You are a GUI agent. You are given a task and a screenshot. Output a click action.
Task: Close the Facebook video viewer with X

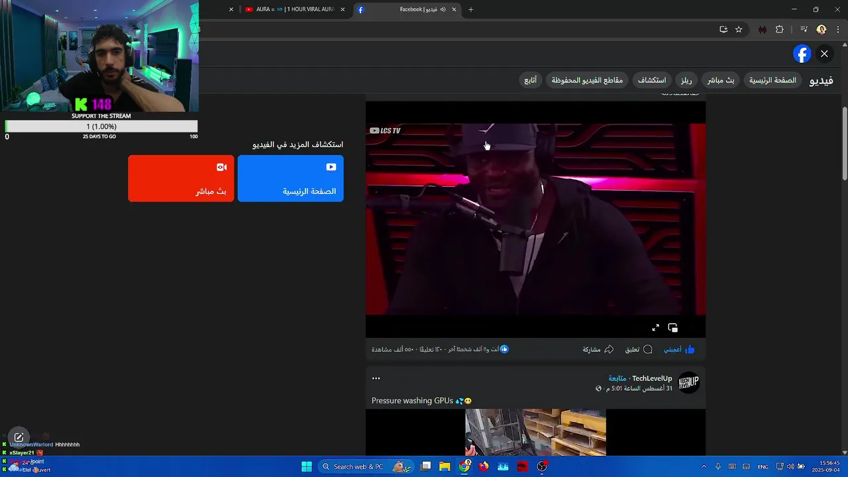point(824,54)
